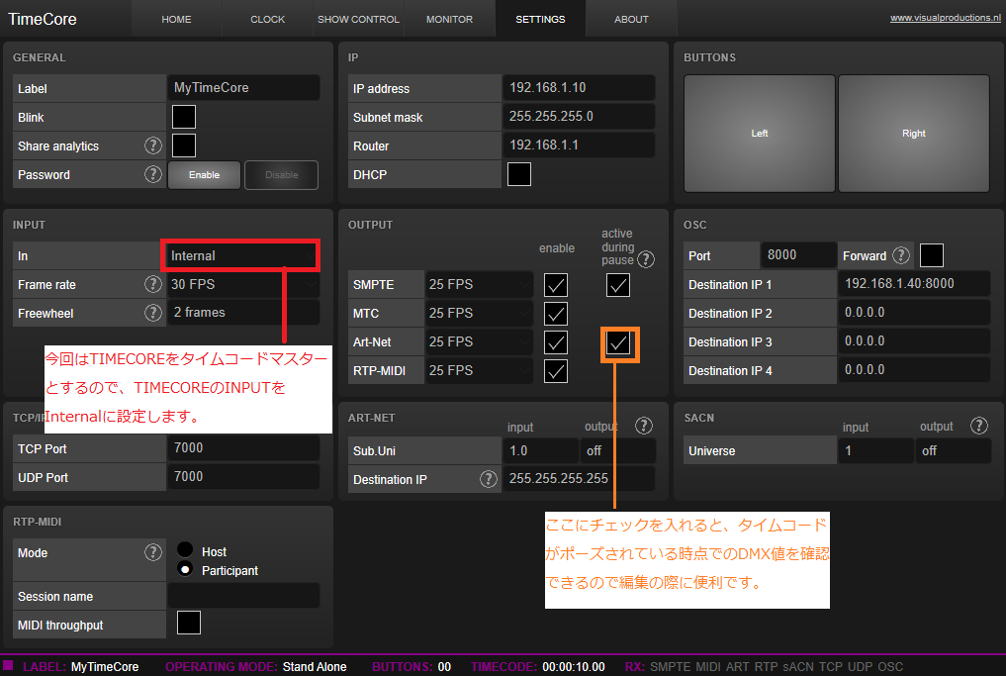This screenshot has width=1006, height=676.
Task: Tick the MIDI throughput checkbox
Action: click(189, 623)
